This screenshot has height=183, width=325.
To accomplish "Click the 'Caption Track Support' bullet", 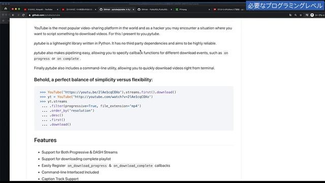I will click(x=60, y=179).
